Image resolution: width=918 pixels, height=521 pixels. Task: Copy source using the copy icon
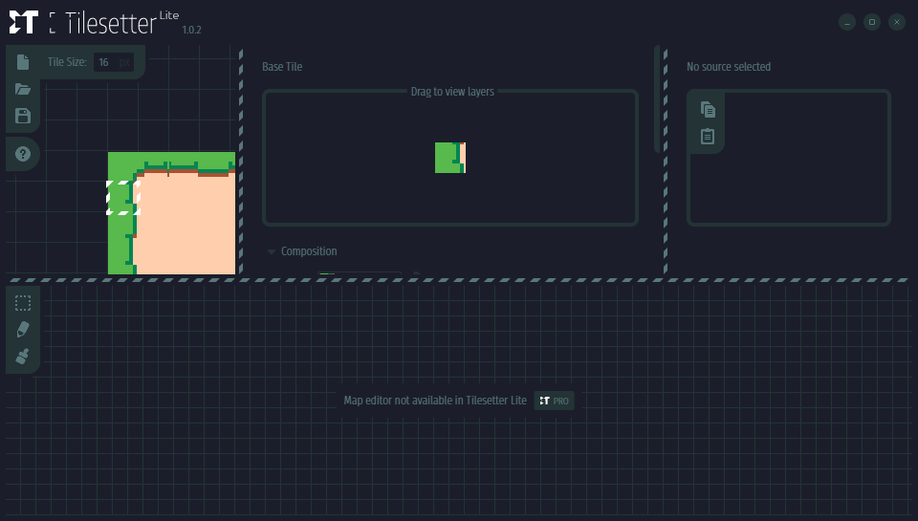[708, 109]
